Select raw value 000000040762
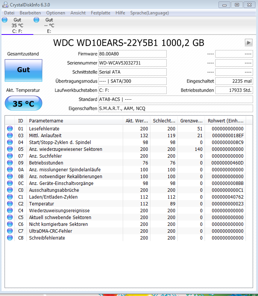258x296 pixels. (x=228, y=197)
